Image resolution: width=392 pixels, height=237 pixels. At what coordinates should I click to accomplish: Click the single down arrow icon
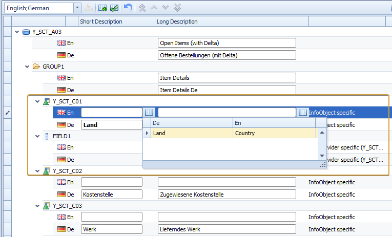pyautogui.click(x=166, y=8)
